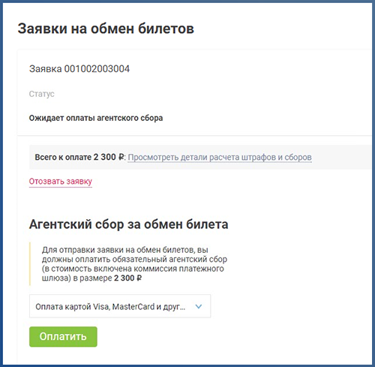The image size is (375, 367).
Task: Click the blue chevron in payment method field
Action: (x=199, y=306)
